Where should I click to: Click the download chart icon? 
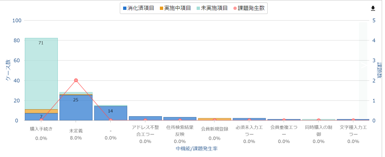tap(373, 8)
